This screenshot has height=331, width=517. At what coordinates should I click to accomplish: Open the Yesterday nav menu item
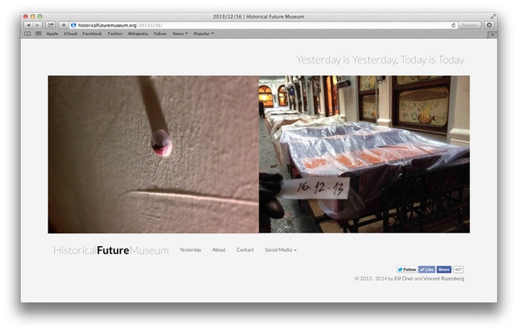pyautogui.click(x=191, y=250)
